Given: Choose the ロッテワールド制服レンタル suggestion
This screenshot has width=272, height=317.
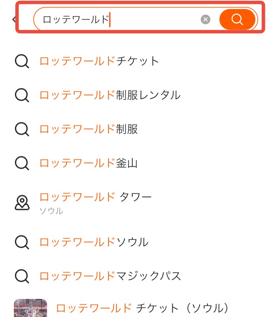Looking at the screenshot, I should [110, 95].
